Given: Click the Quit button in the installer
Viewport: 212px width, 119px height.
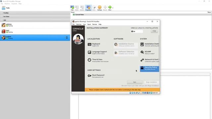Looking at the screenshot, I should [134, 82].
